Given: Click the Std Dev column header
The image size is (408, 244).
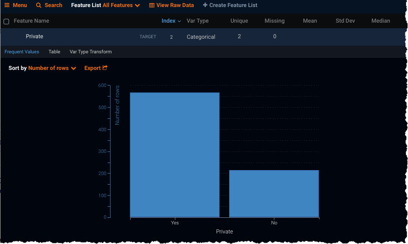Looking at the screenshot, I should (x=346, y=21).
